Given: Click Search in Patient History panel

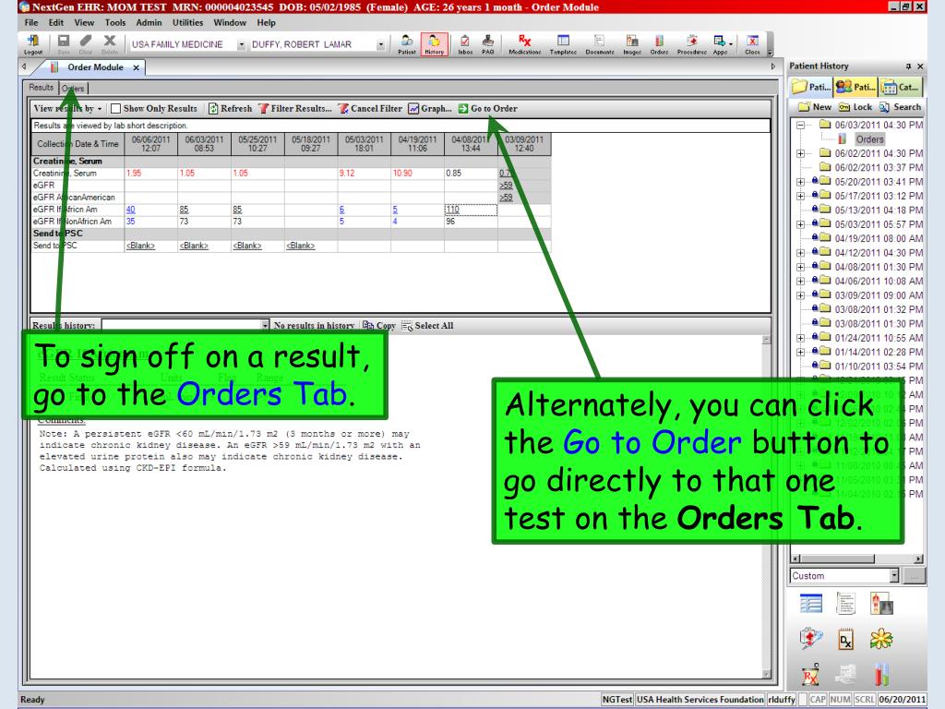Looking at the screenshot, I should pyautogui.click(x=900, y=107).
